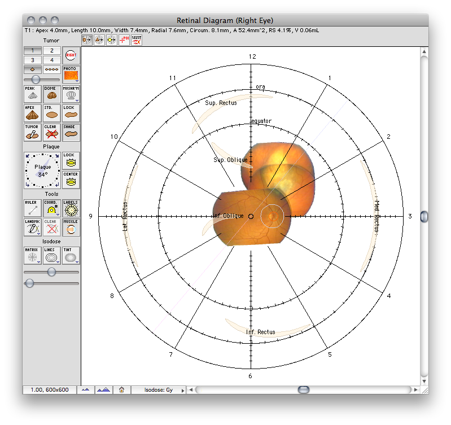Click the dial's top-left arrow
The height and width of the screenshot is (425, 451).
click(x=28, y=156)
